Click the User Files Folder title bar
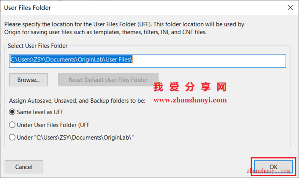The image size is (299, 178). [143, 7]
